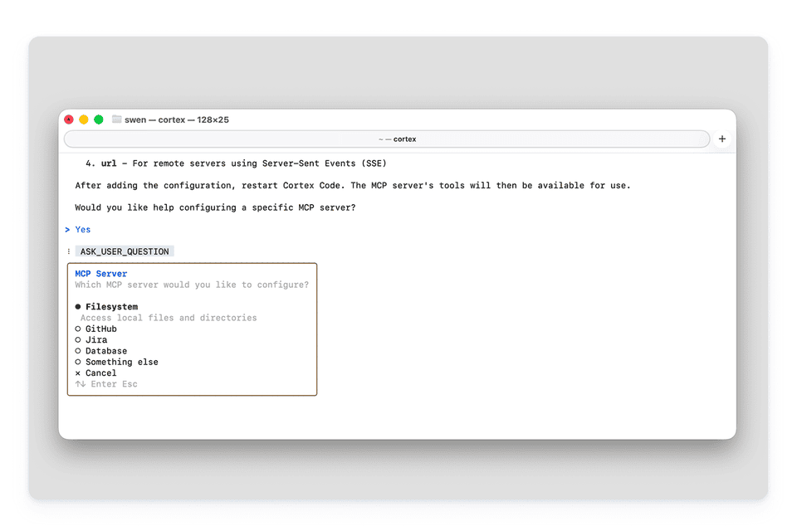The image size is (797, 531).
Task: Choose the Database server option
Action: pos(105,350)
